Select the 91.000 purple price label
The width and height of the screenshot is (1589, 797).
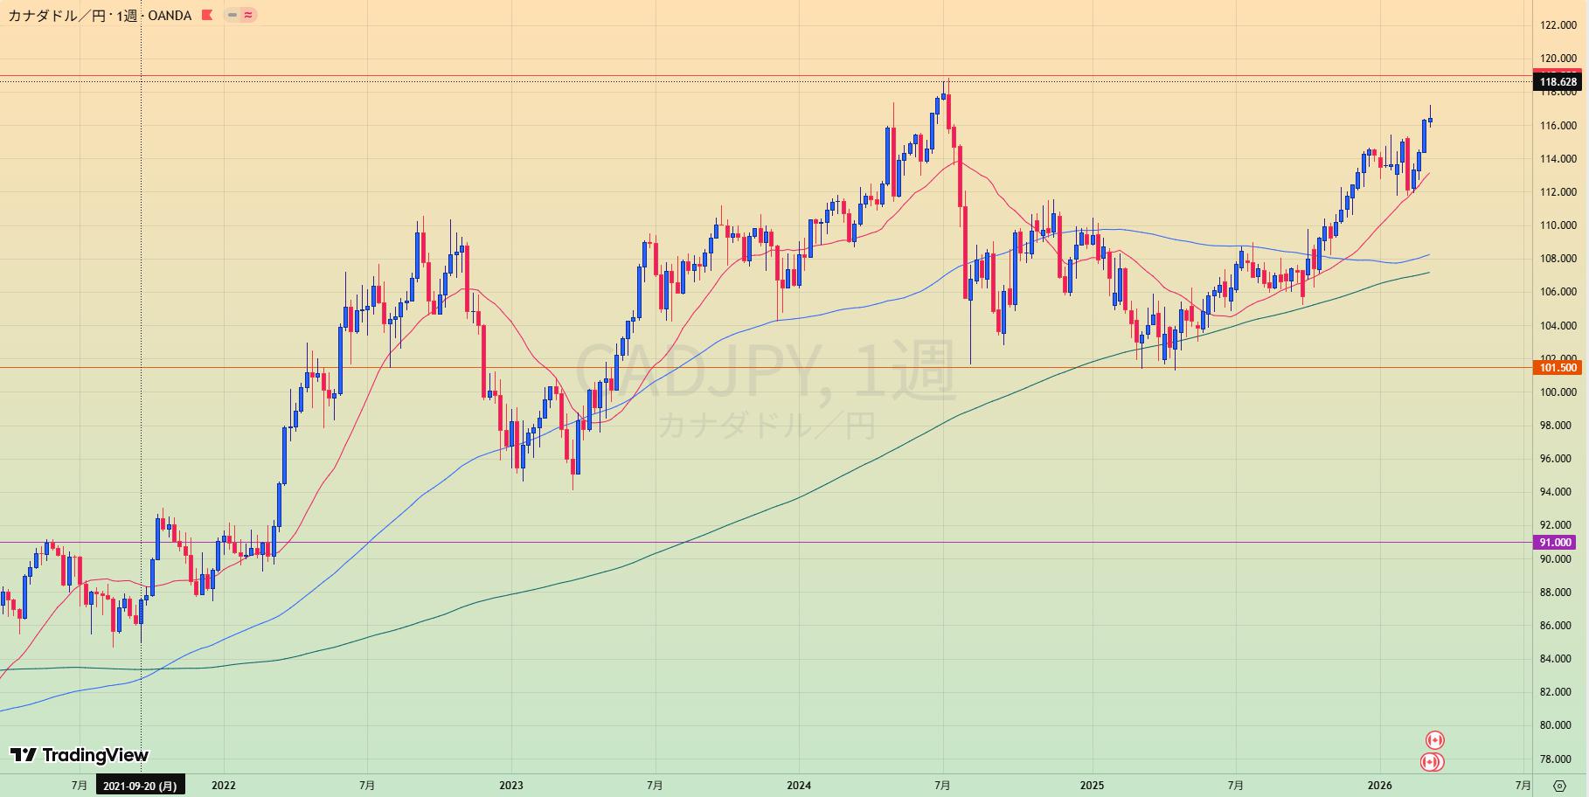[x=1557, y=543]
